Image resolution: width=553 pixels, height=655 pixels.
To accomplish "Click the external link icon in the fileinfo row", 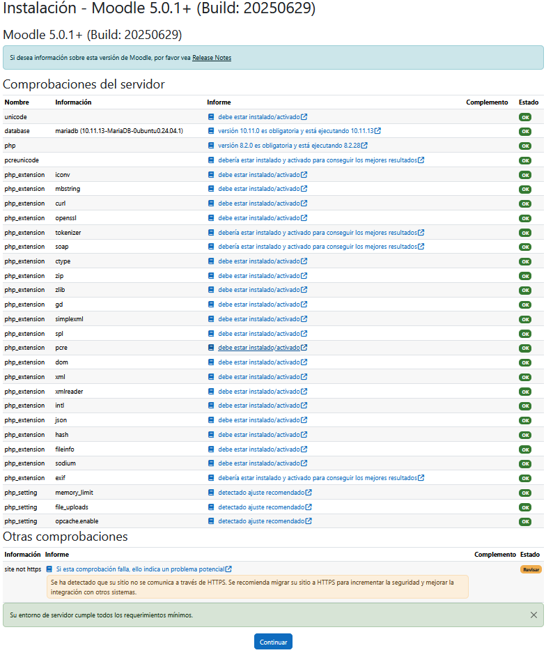I will (304, 449).
